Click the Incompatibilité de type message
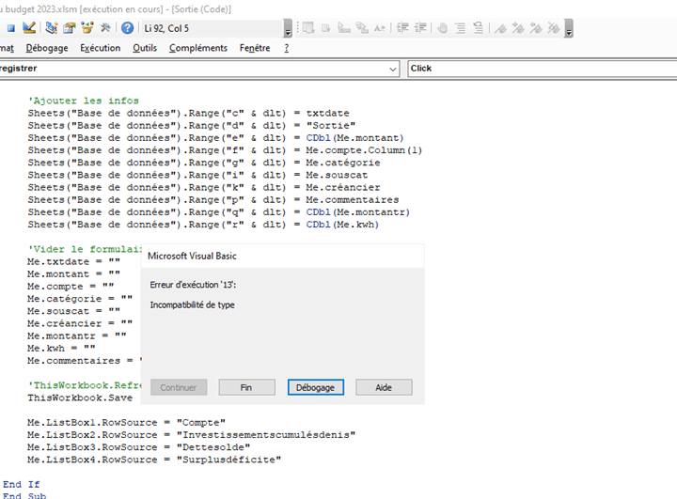Screen dimensions: 677x499 coord(192,304)
